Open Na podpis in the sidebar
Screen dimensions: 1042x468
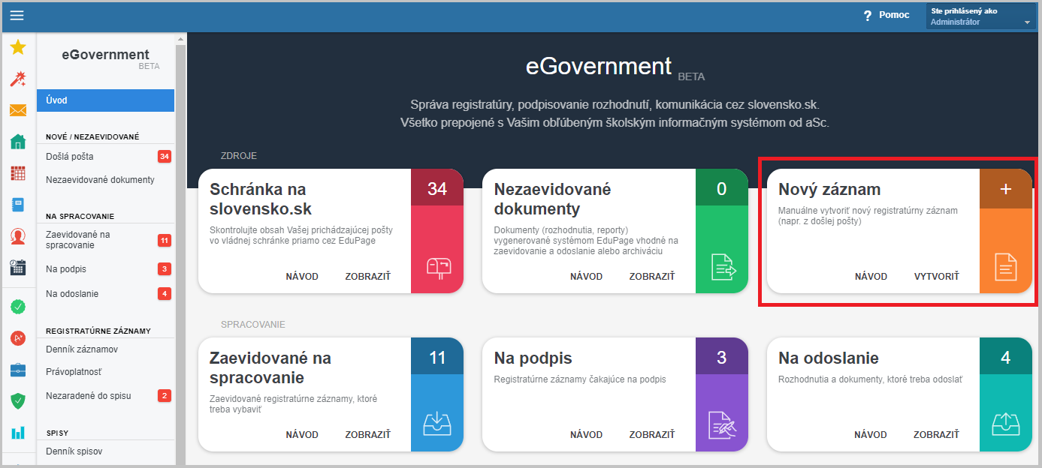pos(105,268)
